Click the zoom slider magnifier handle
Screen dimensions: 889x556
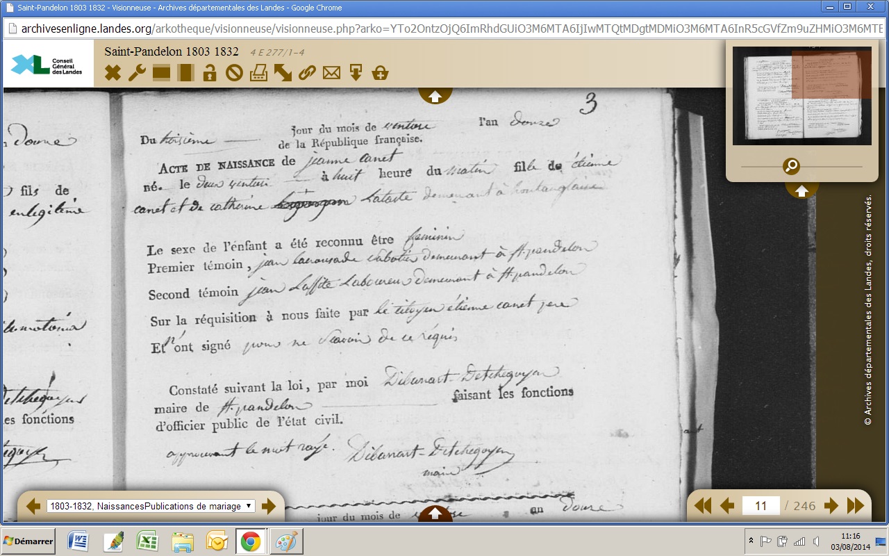791,166
